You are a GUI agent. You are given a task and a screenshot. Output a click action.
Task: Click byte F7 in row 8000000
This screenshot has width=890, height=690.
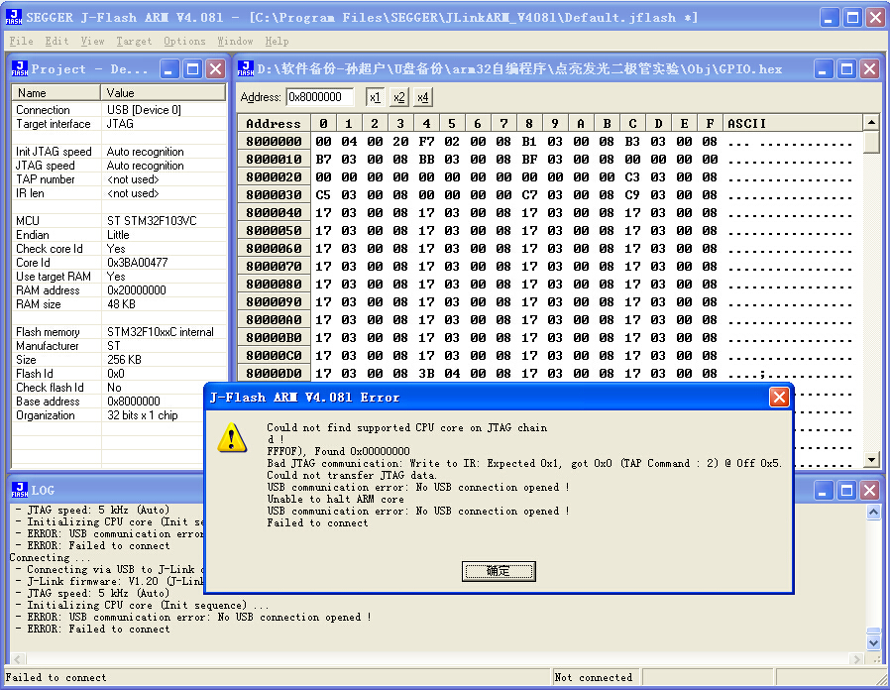point(426,142)
